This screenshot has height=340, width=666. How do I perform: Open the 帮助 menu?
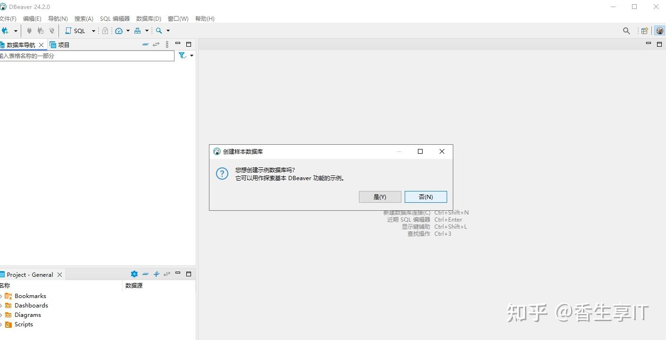coord(205,18)
